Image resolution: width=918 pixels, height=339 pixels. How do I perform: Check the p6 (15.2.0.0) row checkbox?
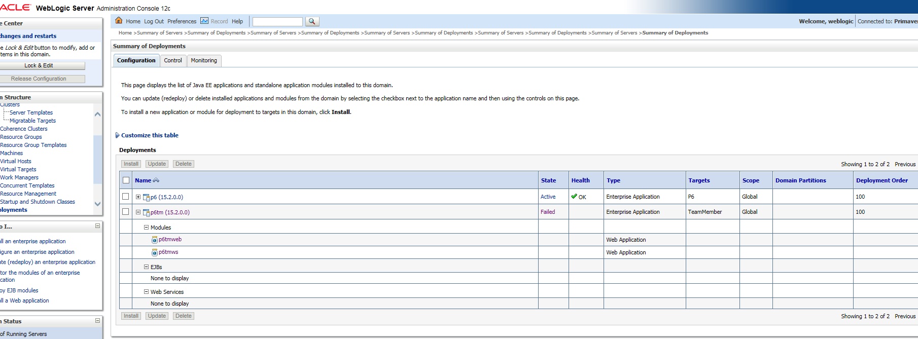[125, 197]
